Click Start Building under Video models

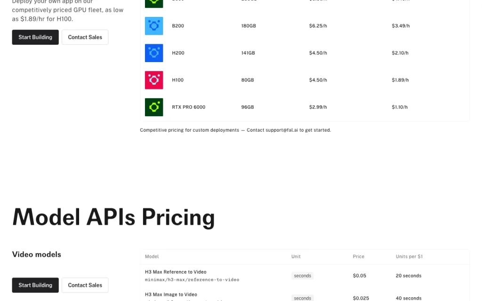tap(35, 285)
